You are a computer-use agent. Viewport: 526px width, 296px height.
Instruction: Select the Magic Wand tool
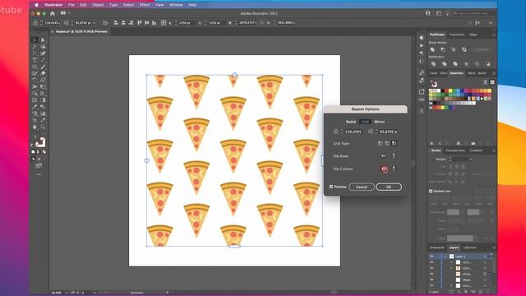coord(35,47)
